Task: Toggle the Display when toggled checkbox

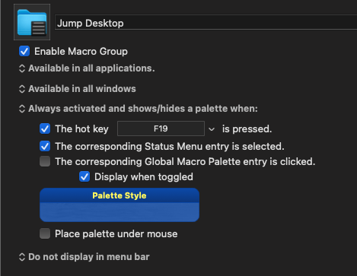Action: point(84,176)
